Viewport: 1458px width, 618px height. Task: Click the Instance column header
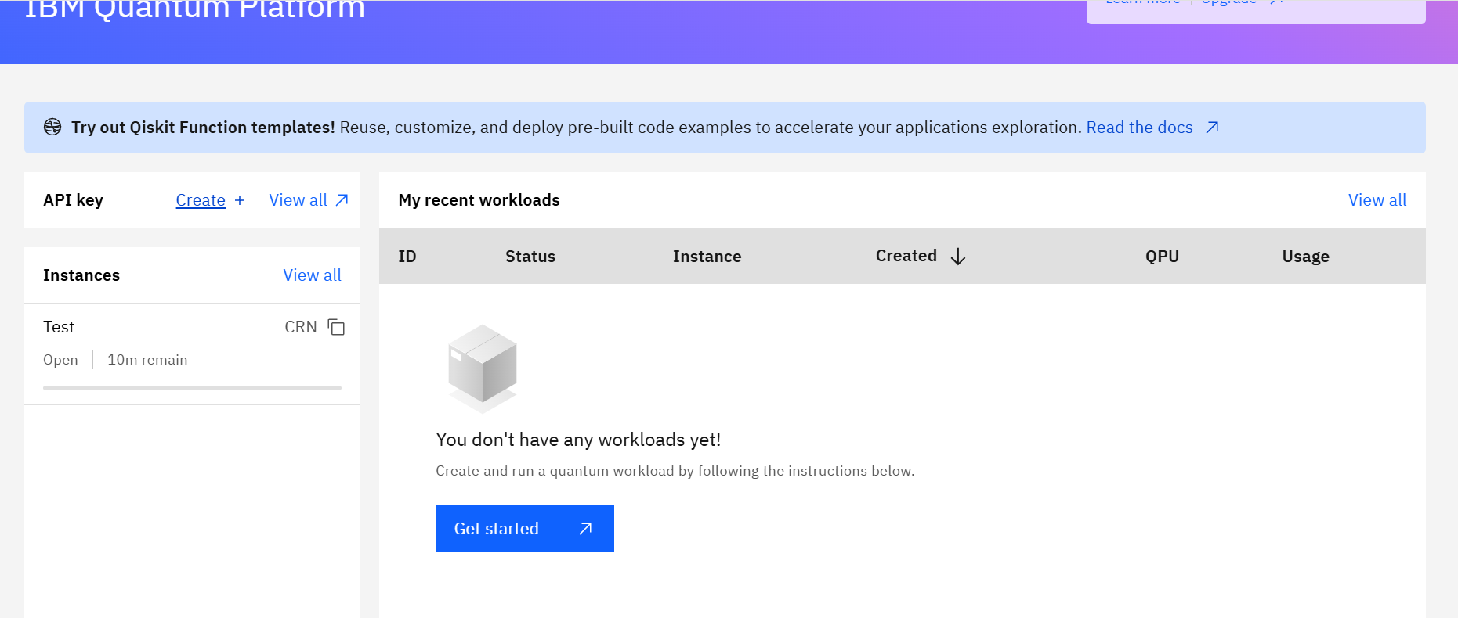coord(707,257)
